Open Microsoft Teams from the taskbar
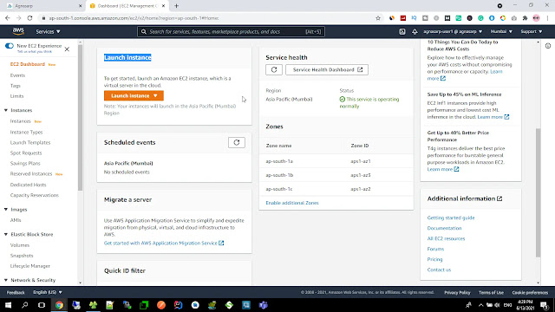 [263, 305]
